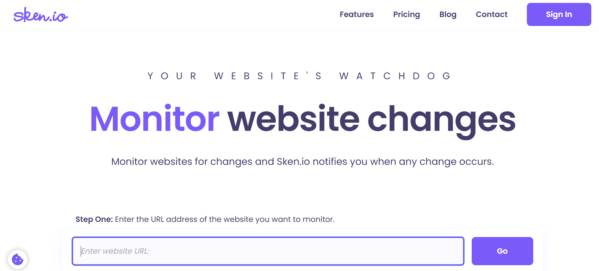599x271 pixels.
Task: Click the word changes in the headline
Action: click(441, 120)
